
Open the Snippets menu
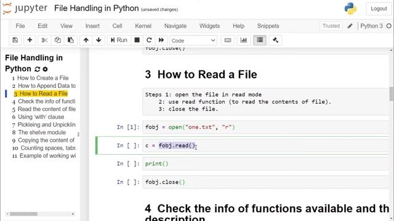pos(268,26)
